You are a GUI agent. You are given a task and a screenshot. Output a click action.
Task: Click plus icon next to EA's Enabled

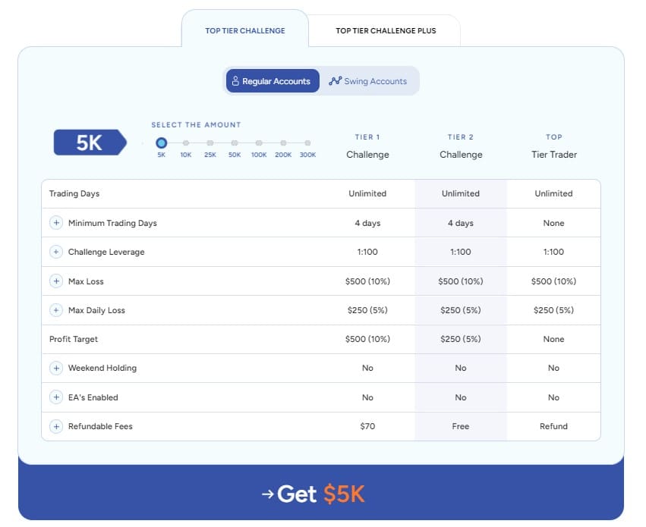coord(56,397)
